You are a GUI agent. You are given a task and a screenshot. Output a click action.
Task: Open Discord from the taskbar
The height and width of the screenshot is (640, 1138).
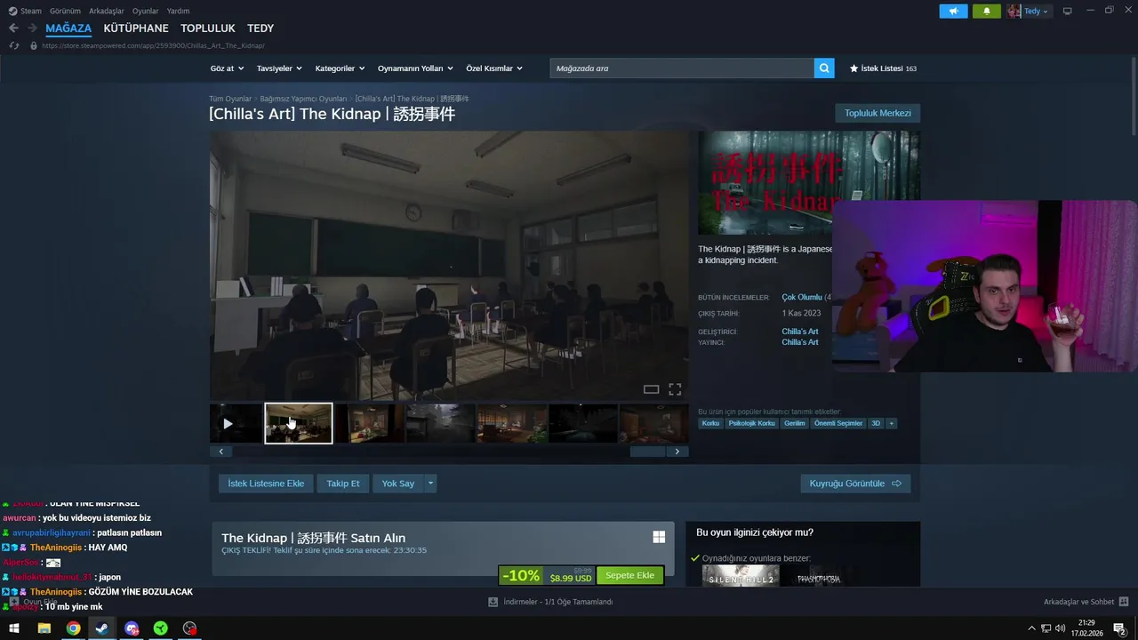point(132,628)
